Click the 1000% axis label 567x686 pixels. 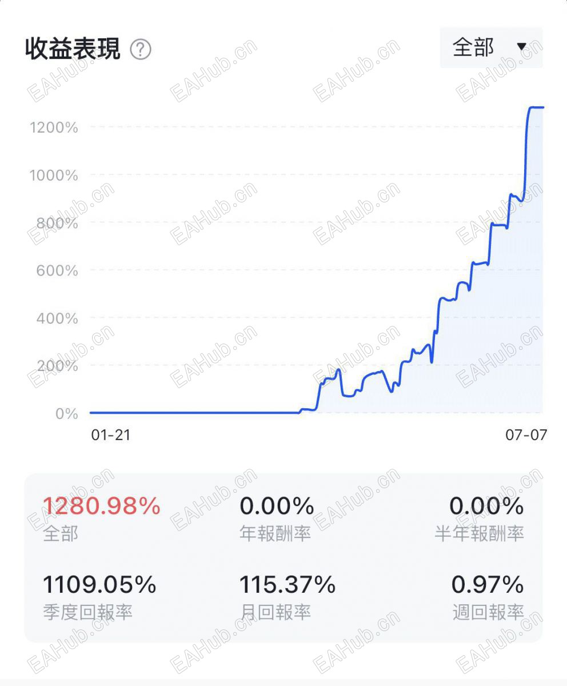[54, 175]
